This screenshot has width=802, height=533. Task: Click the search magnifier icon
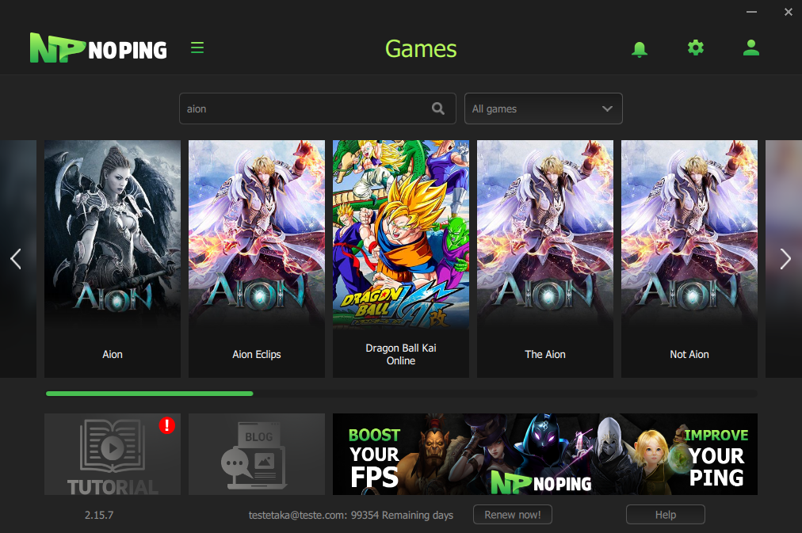click(x=437, y=109)
